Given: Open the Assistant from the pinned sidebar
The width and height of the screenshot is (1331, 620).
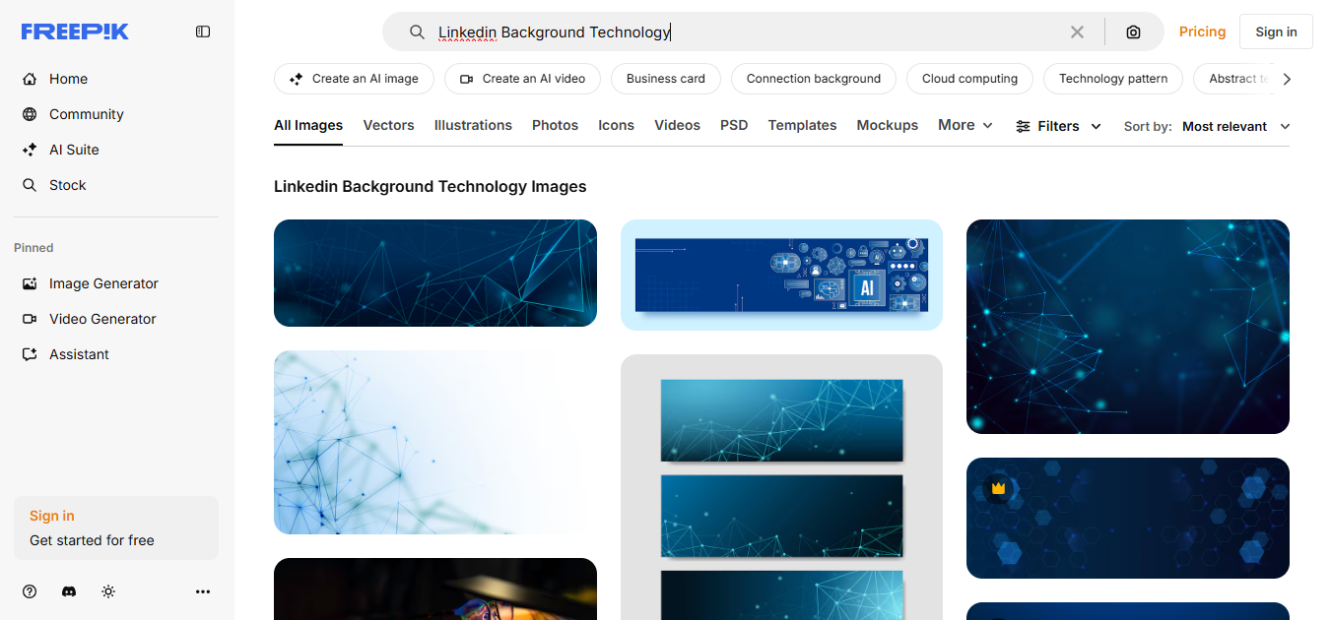Looking at the screenshot, I should [x=77, y=354].
